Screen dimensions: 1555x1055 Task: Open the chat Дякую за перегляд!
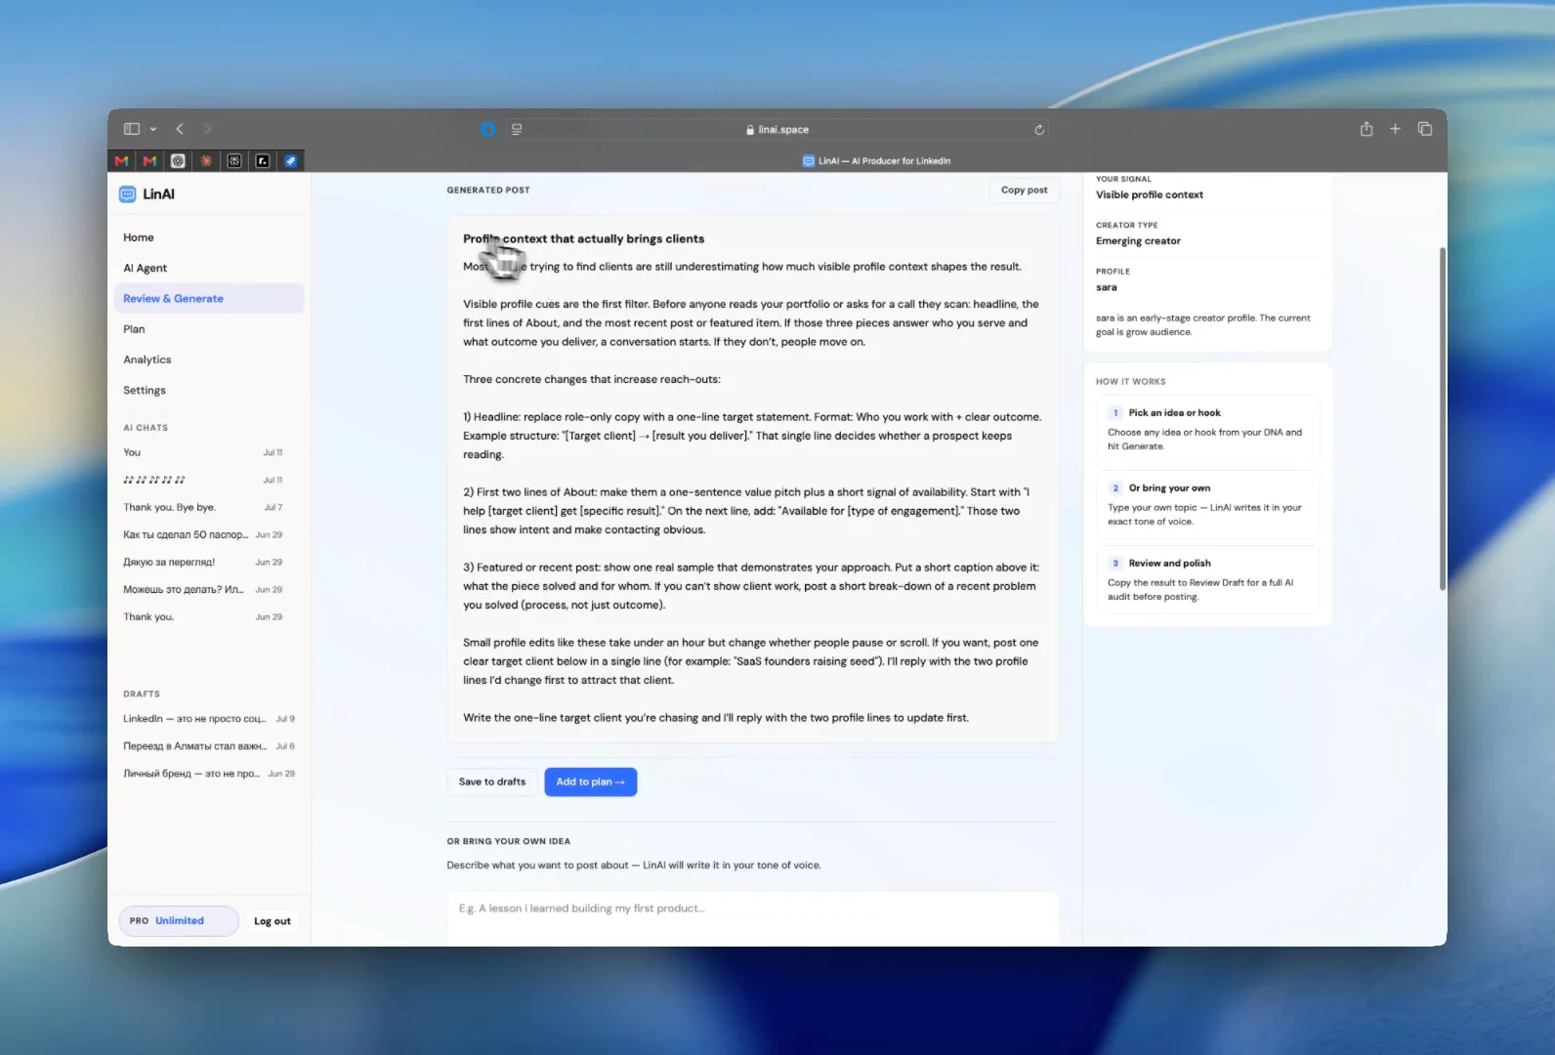click(203, 562)
